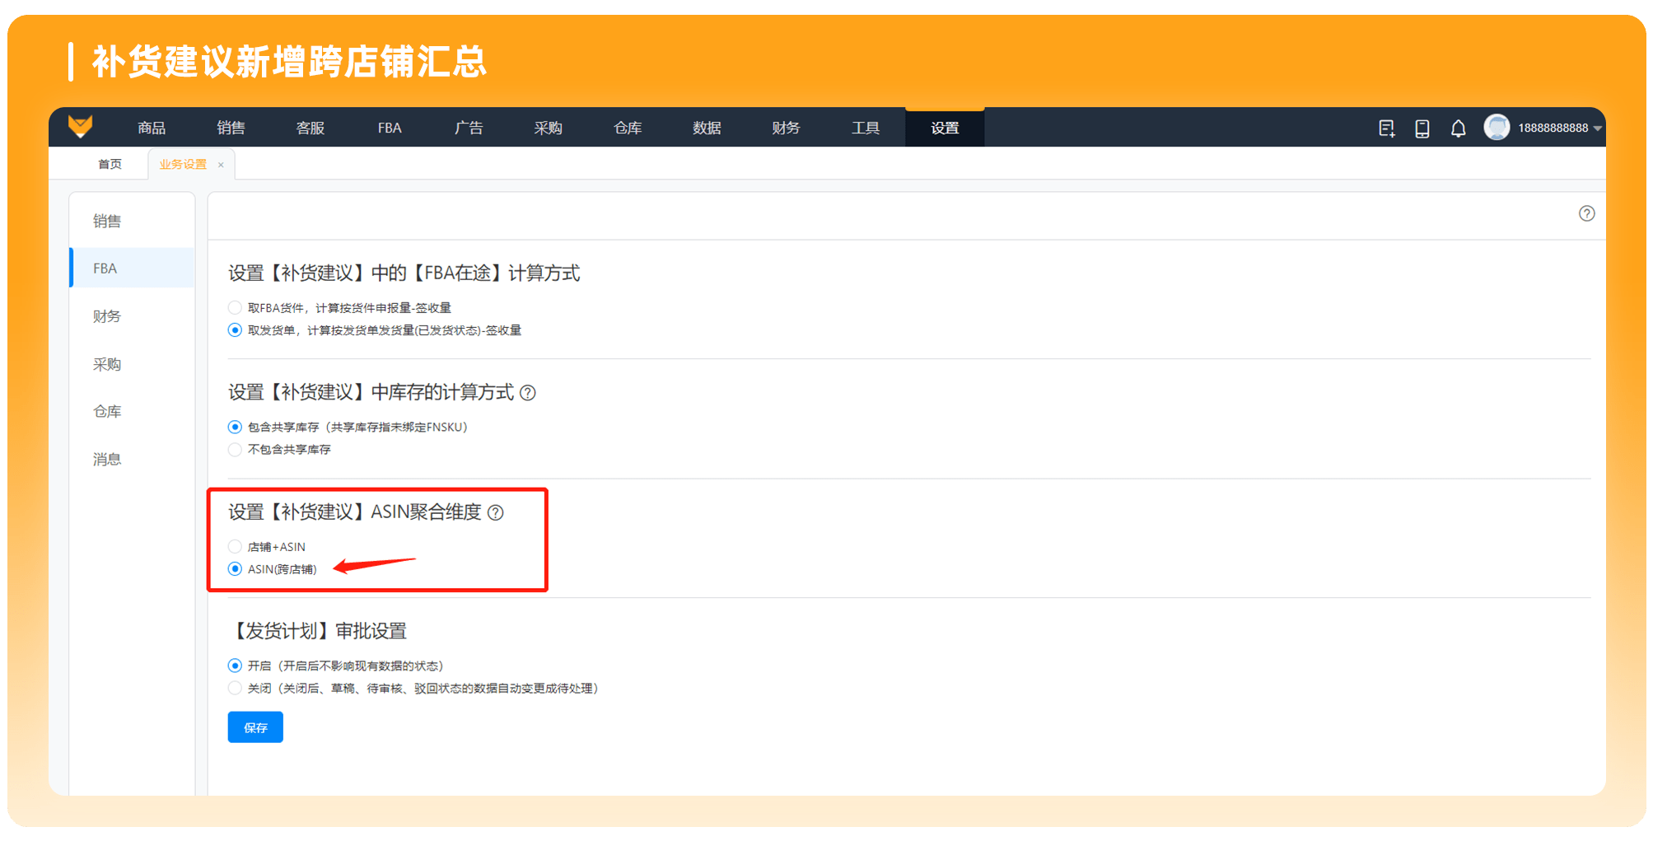Click the 保存 button
Image resolution: width=1653 pixels, height=841 pixels.
click(x=255, y=727)
